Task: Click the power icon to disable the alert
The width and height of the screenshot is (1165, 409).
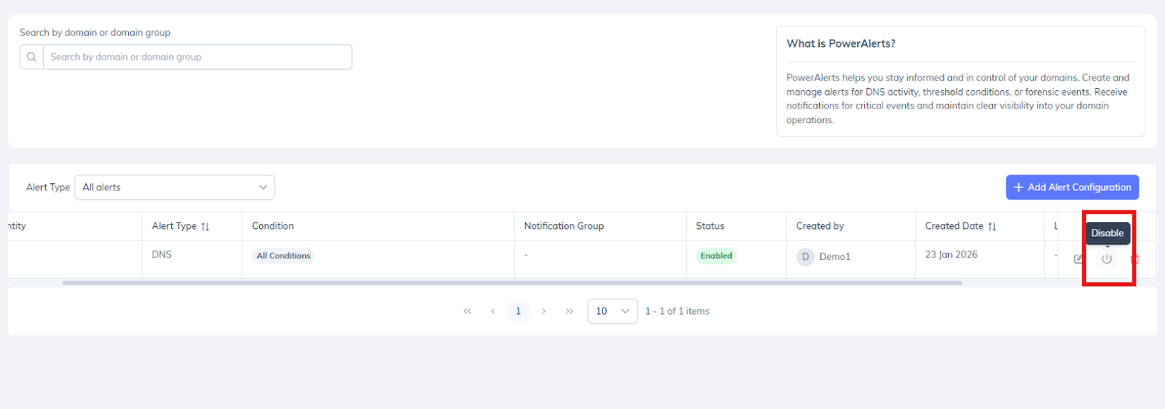Action: click(x=1107, y=259)
